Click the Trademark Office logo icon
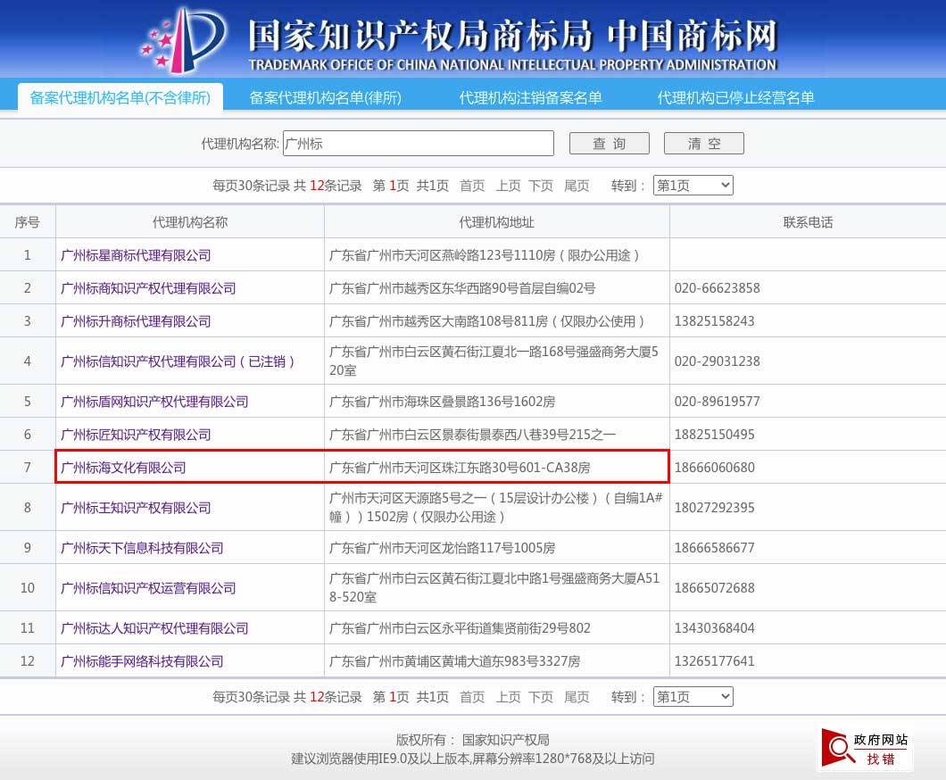The height and width of the screenshot is (780, 946). click(x=183, y=40)
